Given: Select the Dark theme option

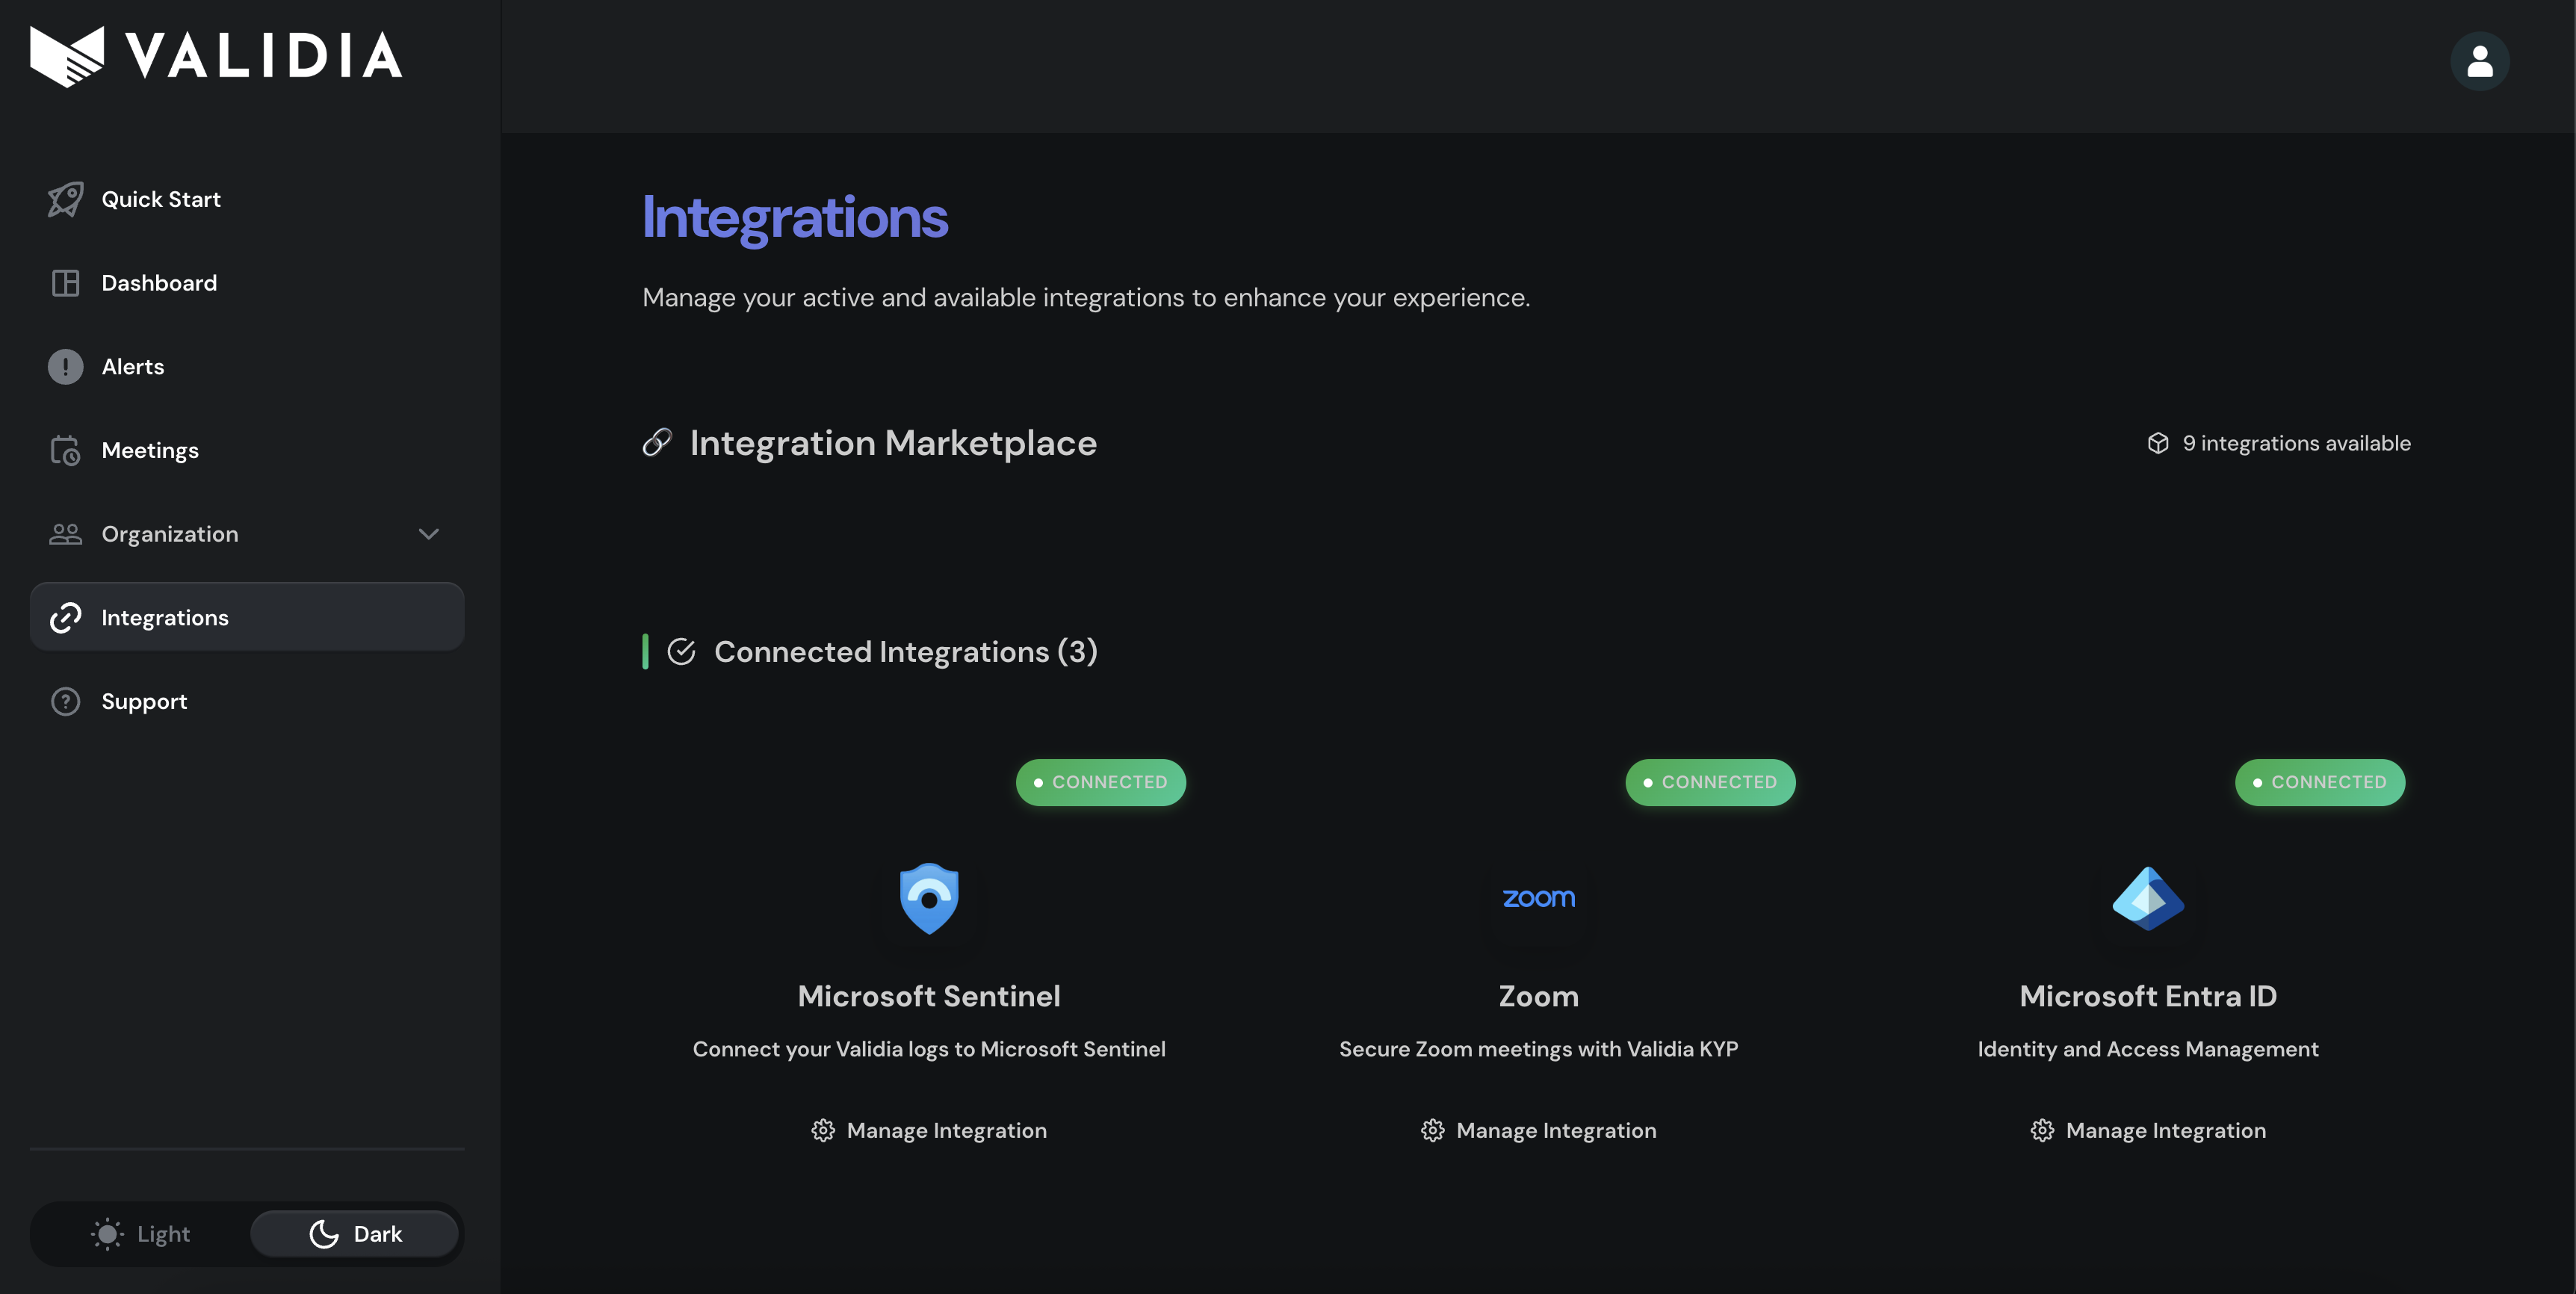Looking at the screenshot, I should click(x=355, y=1234).
